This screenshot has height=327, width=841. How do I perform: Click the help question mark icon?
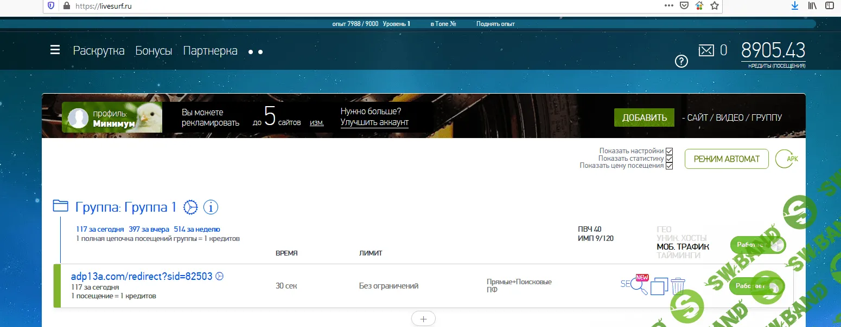point(681,61)
